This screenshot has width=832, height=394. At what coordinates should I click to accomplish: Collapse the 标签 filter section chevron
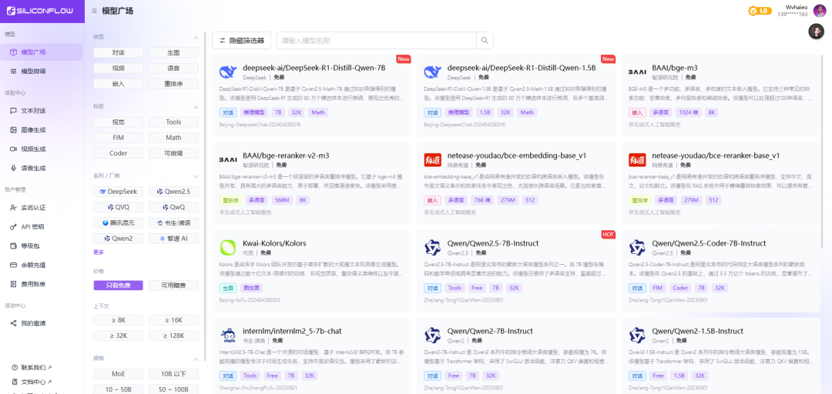click(x=195, y=107)
